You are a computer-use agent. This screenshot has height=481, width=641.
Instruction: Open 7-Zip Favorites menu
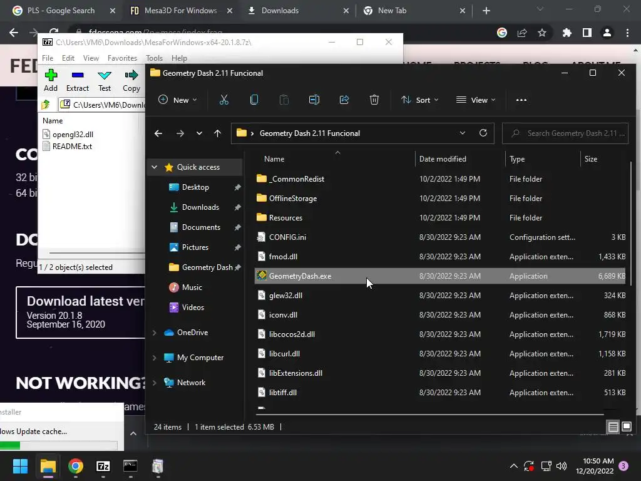coord(122,58)
